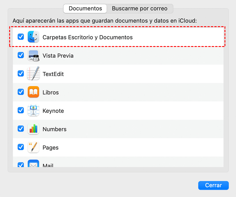This screenshot has width=236, height=197.
Task: Click the Vista Previa app icon
Action: click(33, 55)
